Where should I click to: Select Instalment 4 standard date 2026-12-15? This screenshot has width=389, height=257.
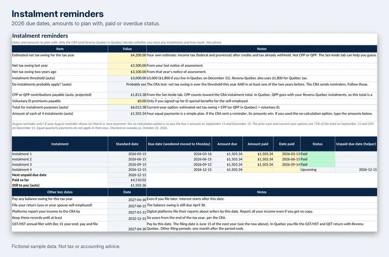pyautogui.click(x=128, y=170)
